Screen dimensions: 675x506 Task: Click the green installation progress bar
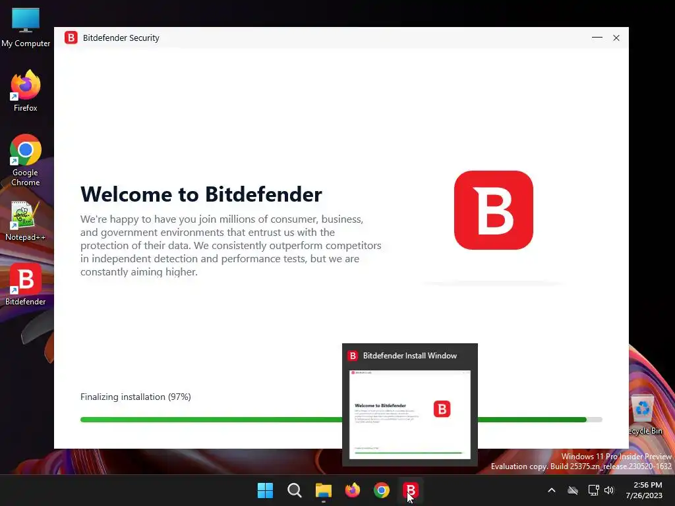[x=341, y=420]
